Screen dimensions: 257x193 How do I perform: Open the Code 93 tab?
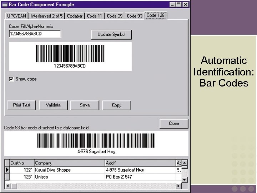click(135, 16)
